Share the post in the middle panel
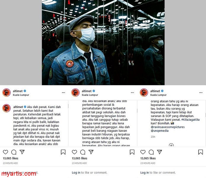 pyautogui.click(x=91, y=152)
